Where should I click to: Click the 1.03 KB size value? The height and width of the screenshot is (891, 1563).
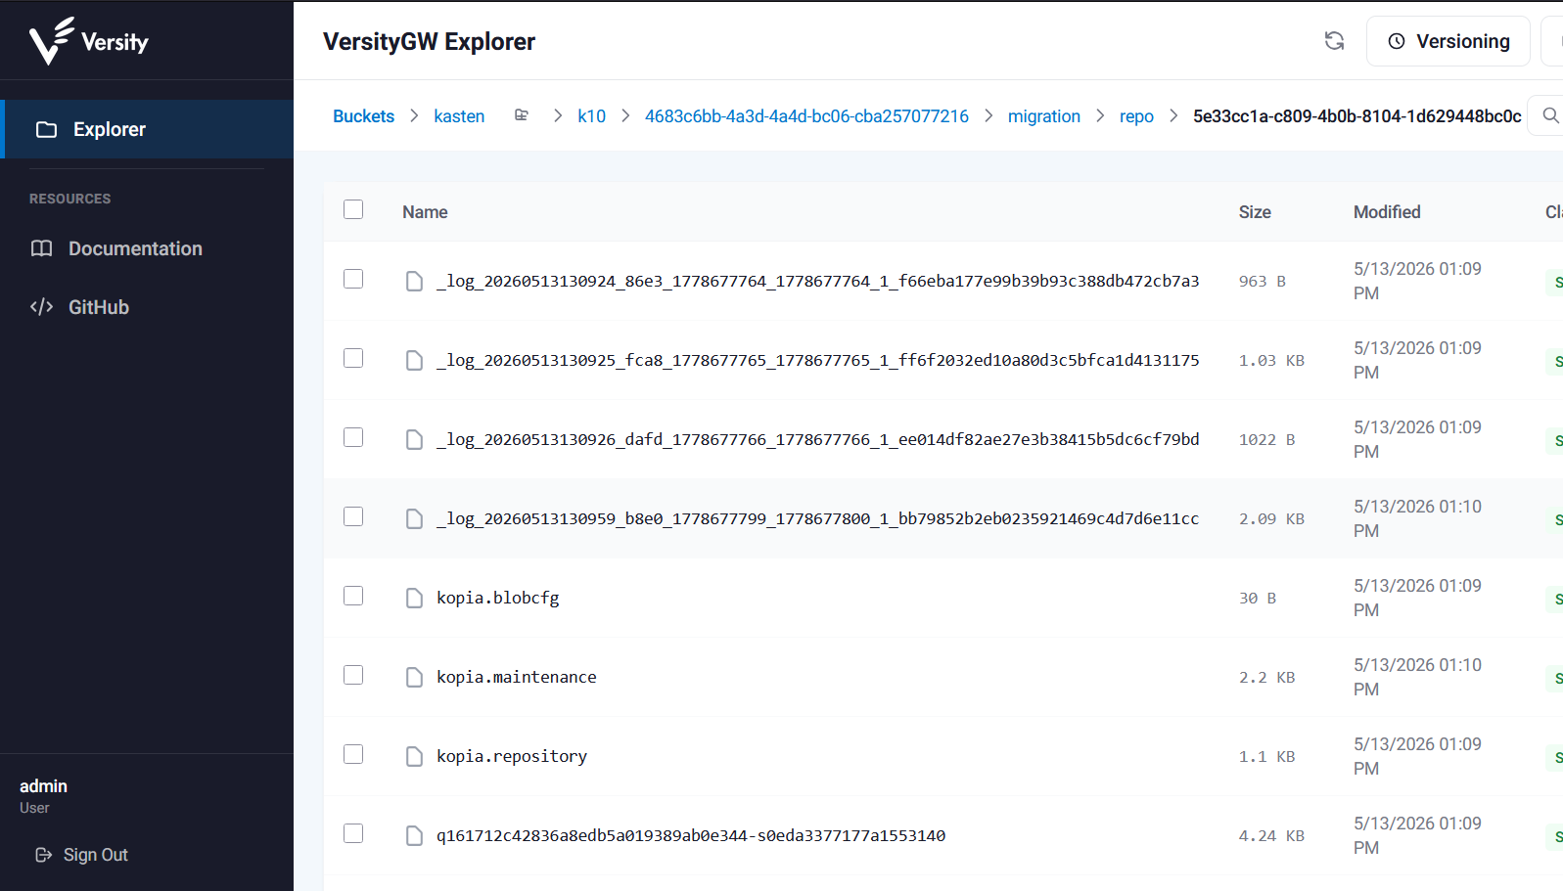[1271, 361]
